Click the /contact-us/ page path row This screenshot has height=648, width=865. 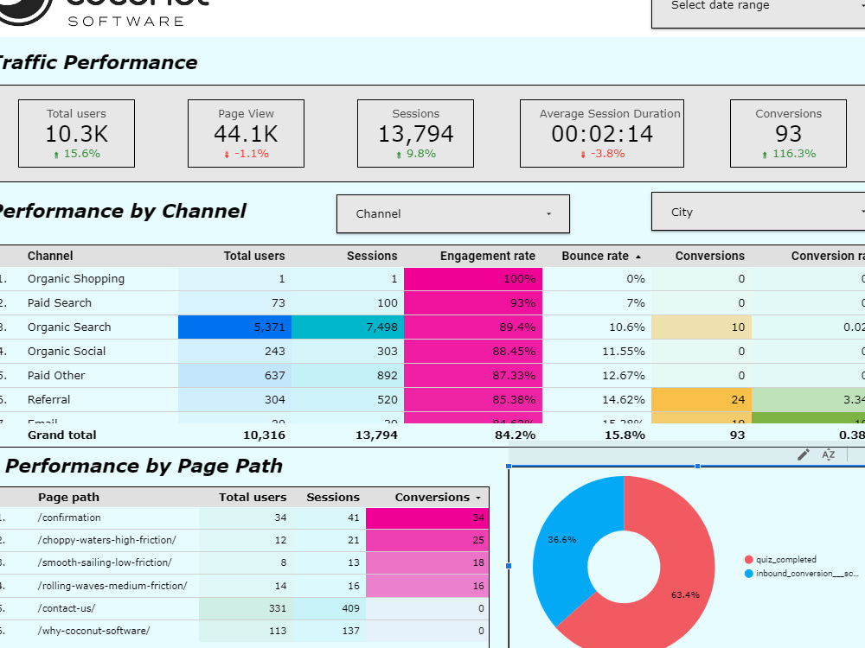pyautogui.click(x=245, y=609)
